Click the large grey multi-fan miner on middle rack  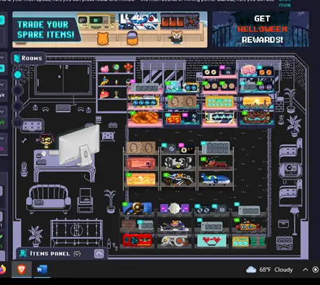[216, 148]
